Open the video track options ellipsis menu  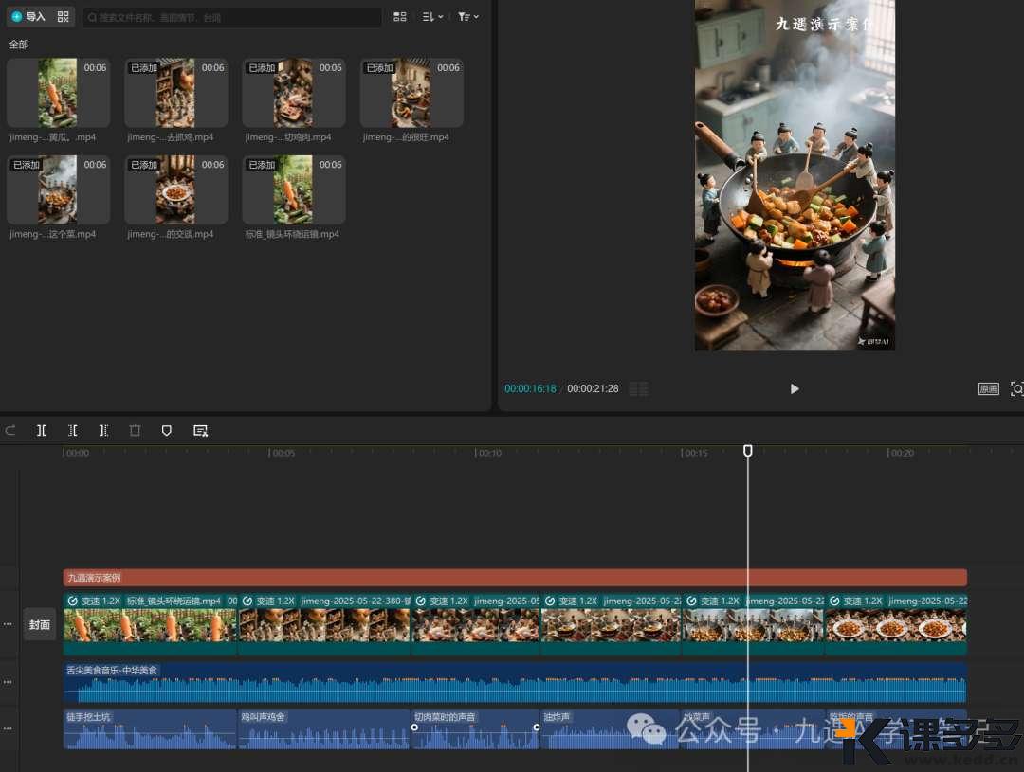9,624
